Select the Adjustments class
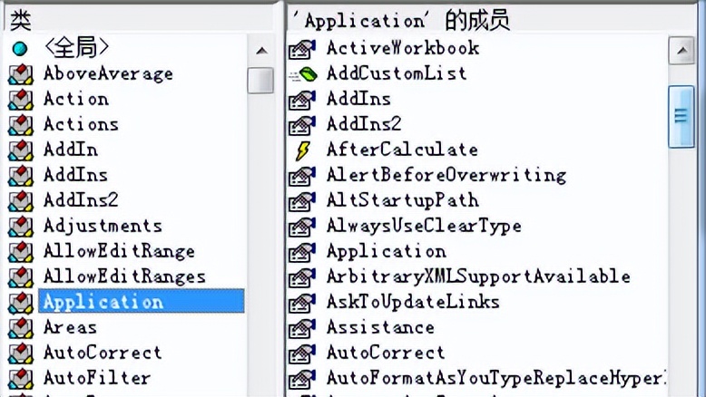The image size is (706, 397). tap(103, 227)
